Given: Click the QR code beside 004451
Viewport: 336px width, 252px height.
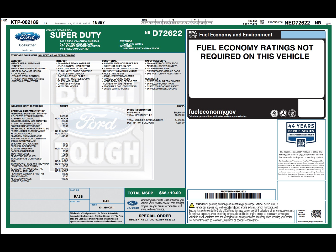Looking at the screenshot, I should click(262, 22).
